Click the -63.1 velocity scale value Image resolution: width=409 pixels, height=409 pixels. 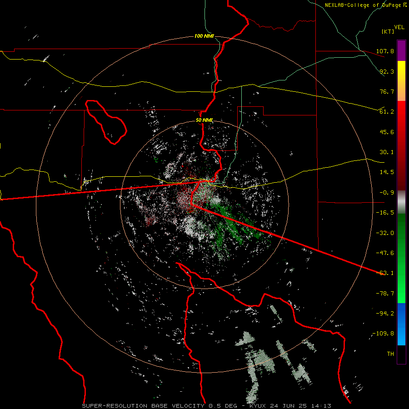click(x=385, y=273)
